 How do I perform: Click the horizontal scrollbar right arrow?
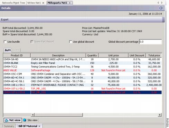160,115
